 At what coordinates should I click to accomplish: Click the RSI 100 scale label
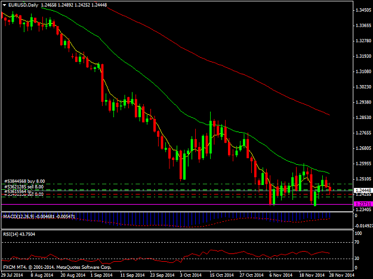point(358,233)
